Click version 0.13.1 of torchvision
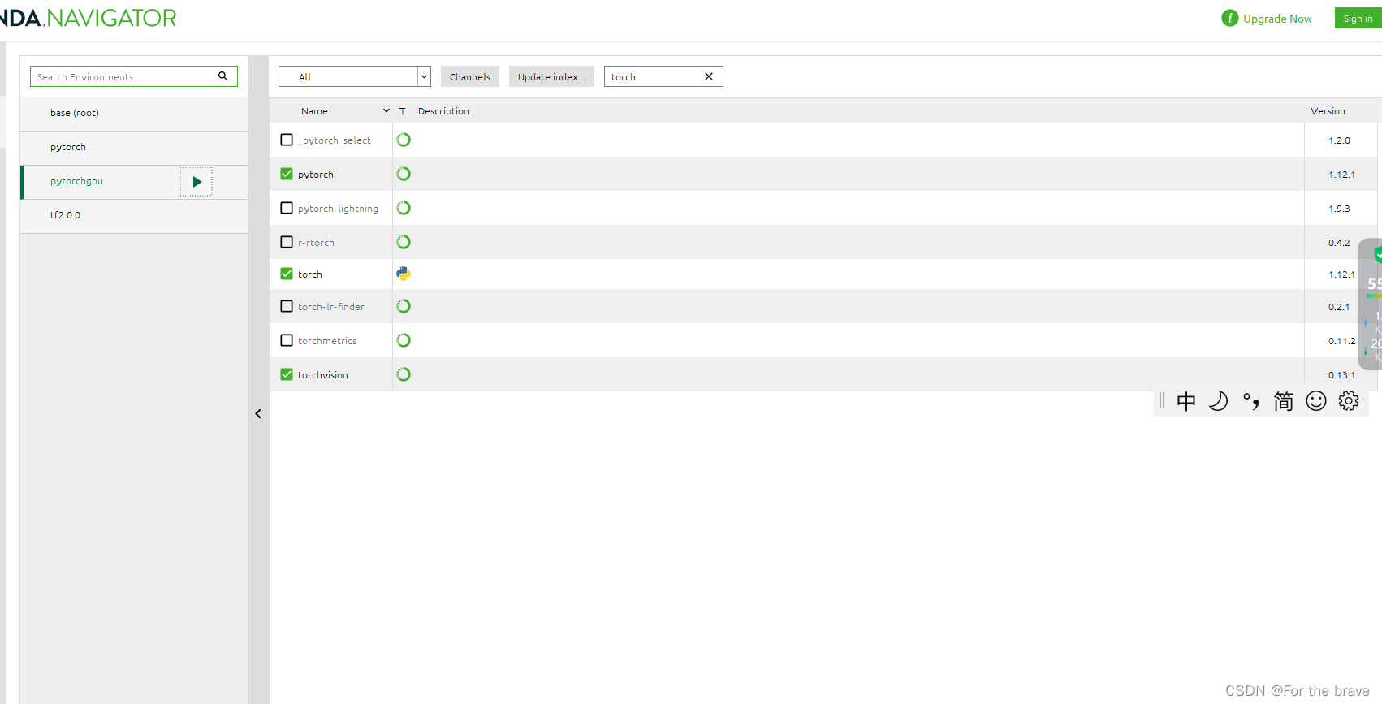The image size is (1382, 704). tap(1341, 375)
